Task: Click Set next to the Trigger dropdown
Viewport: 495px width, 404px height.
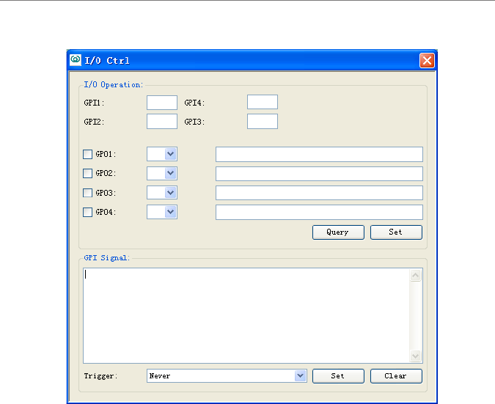Action: (x=338, y=376)
